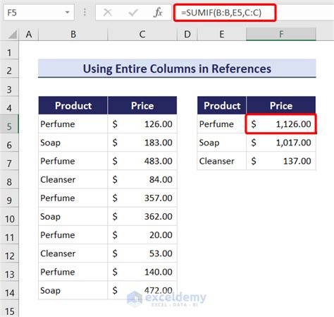The image size is (334, 317).
Task: Click the formula bar options dots handle
Action: click(85, 12)
